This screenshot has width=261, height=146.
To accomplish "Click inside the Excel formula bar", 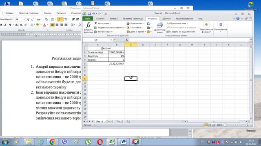I will (x=189, y=40).
